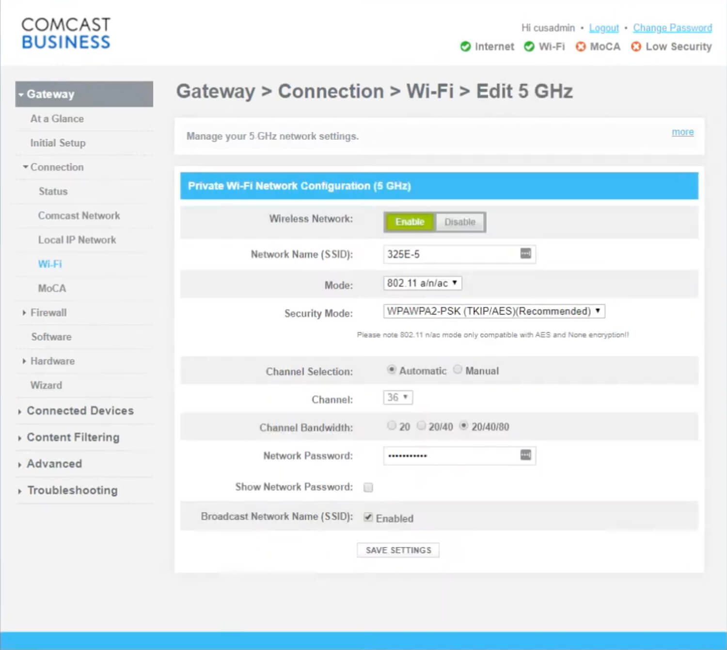This screenshot has width=727, height=650.
Task: Open the Security Mode dropdown
Action: coord(494,311)
